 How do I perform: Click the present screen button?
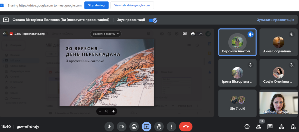pos(146,126)
